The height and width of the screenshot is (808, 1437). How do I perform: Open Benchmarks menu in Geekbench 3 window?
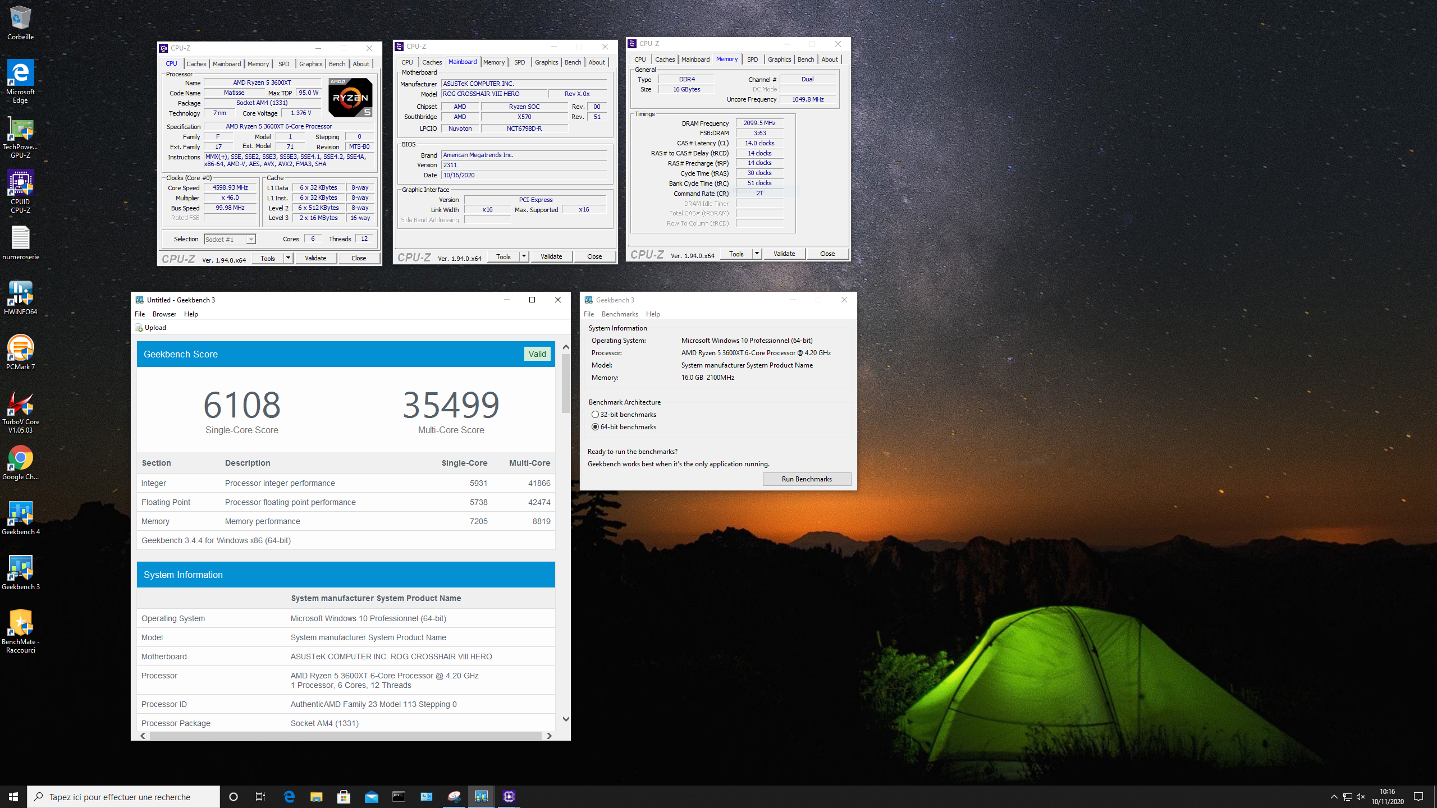[x=620, y=314]
